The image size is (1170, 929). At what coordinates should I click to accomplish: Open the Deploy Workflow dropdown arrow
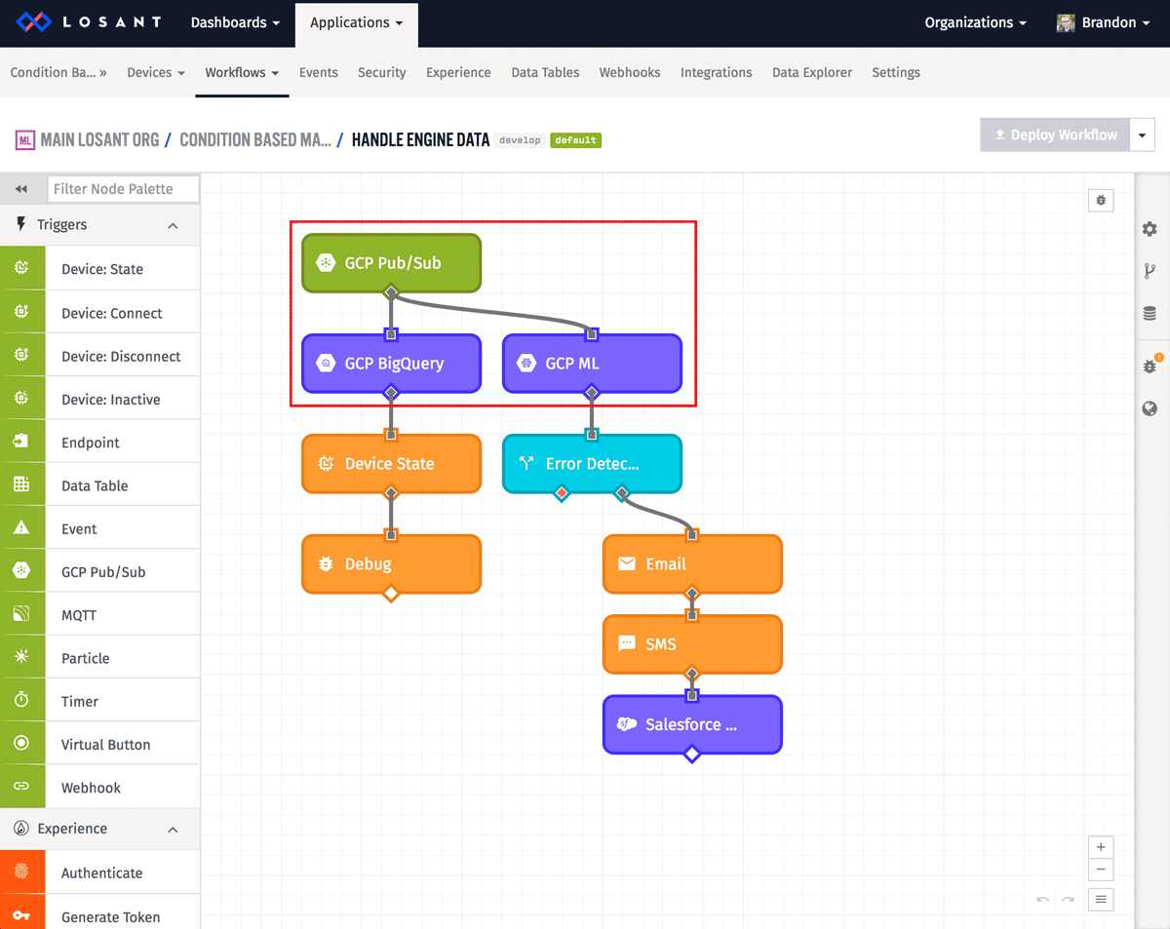(x=1142, y=135)
